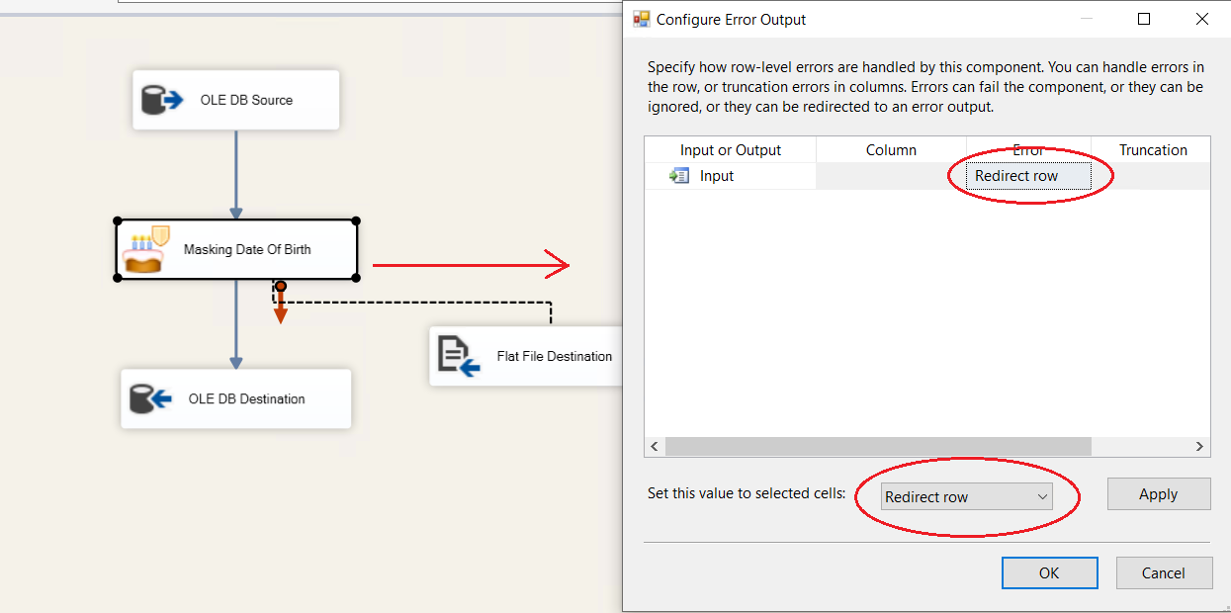Image resolution: width=1231 pixels, height=613 pixels.
Task: Click the Error column header
Action: (1028, 150)
